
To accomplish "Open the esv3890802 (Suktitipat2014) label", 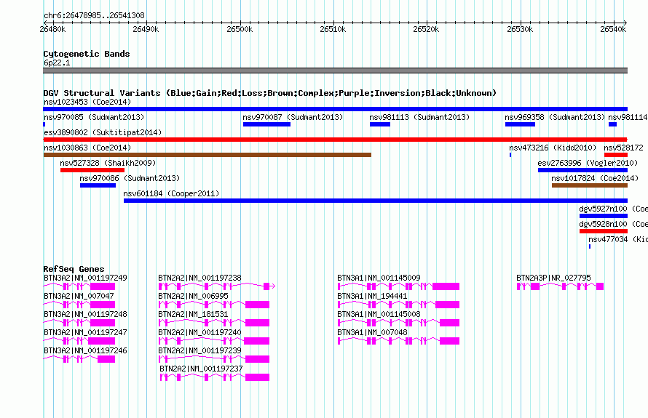I will pos(103,132).
